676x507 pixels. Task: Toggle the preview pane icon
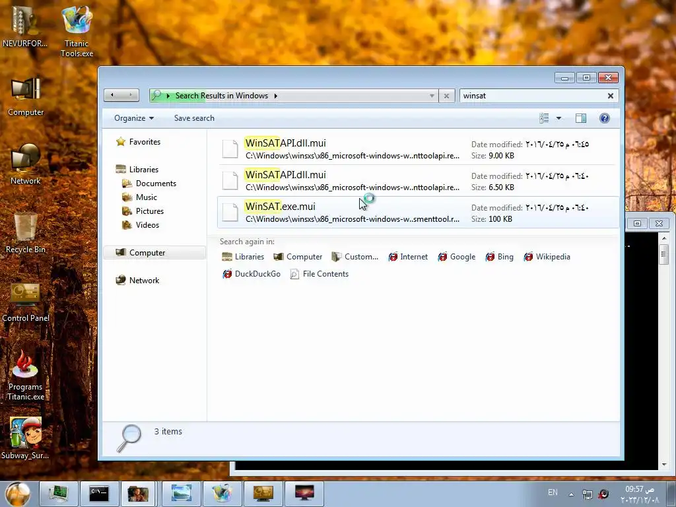click(581, 118)
